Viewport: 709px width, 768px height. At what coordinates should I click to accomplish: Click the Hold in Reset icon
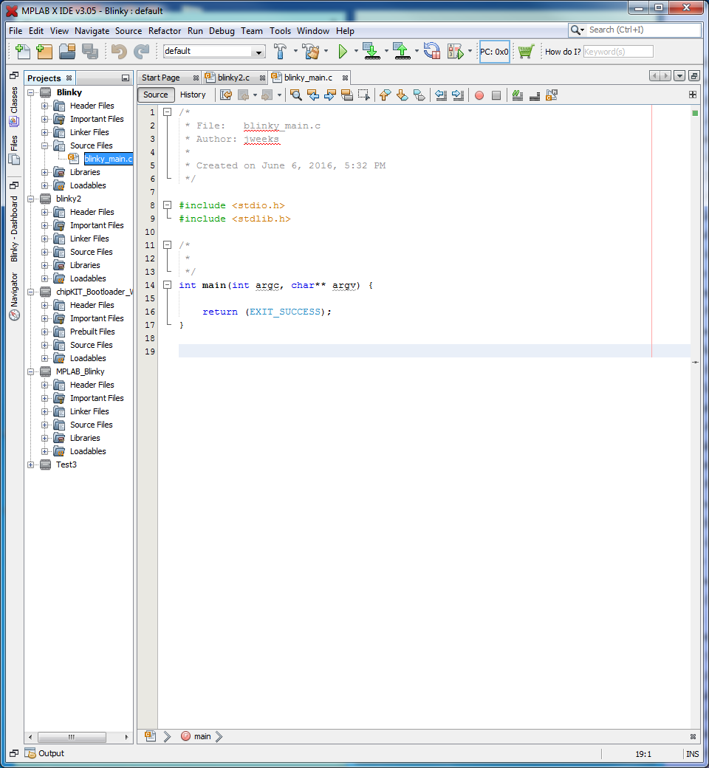tap(431, 51)
